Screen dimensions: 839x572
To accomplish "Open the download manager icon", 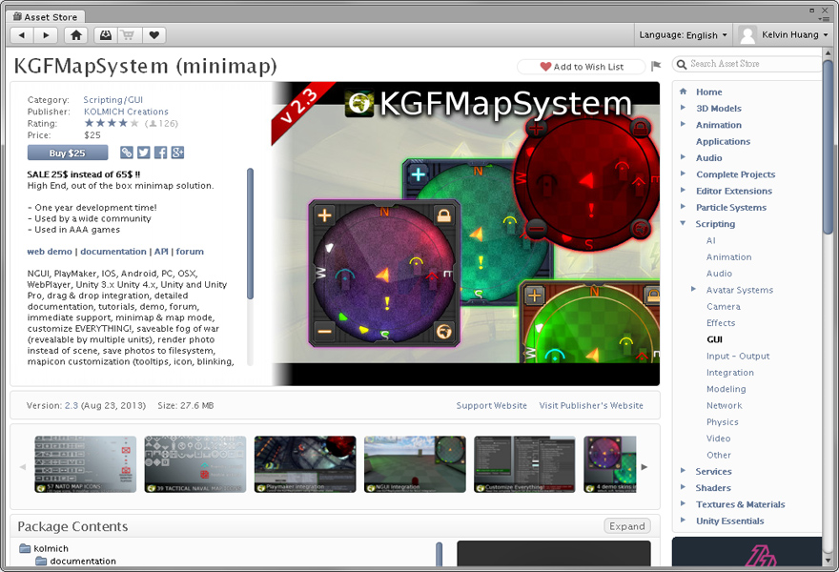I will click(106, 35).
